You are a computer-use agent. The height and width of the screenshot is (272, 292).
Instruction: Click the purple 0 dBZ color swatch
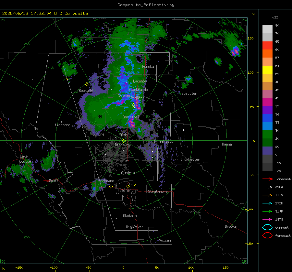coord(267,151)
